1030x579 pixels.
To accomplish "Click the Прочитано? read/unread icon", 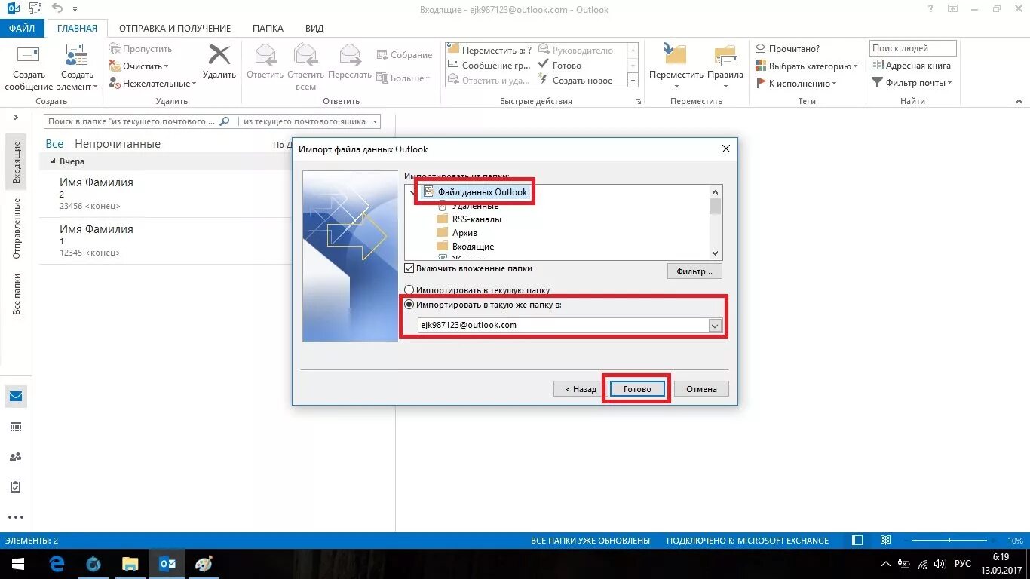I will [761, 48].
